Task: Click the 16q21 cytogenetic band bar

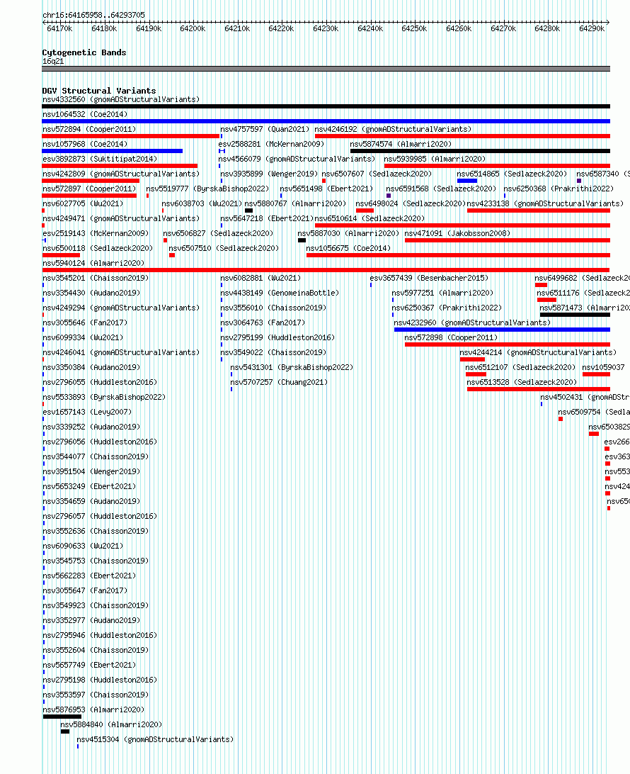Action: tap(326, 69)
